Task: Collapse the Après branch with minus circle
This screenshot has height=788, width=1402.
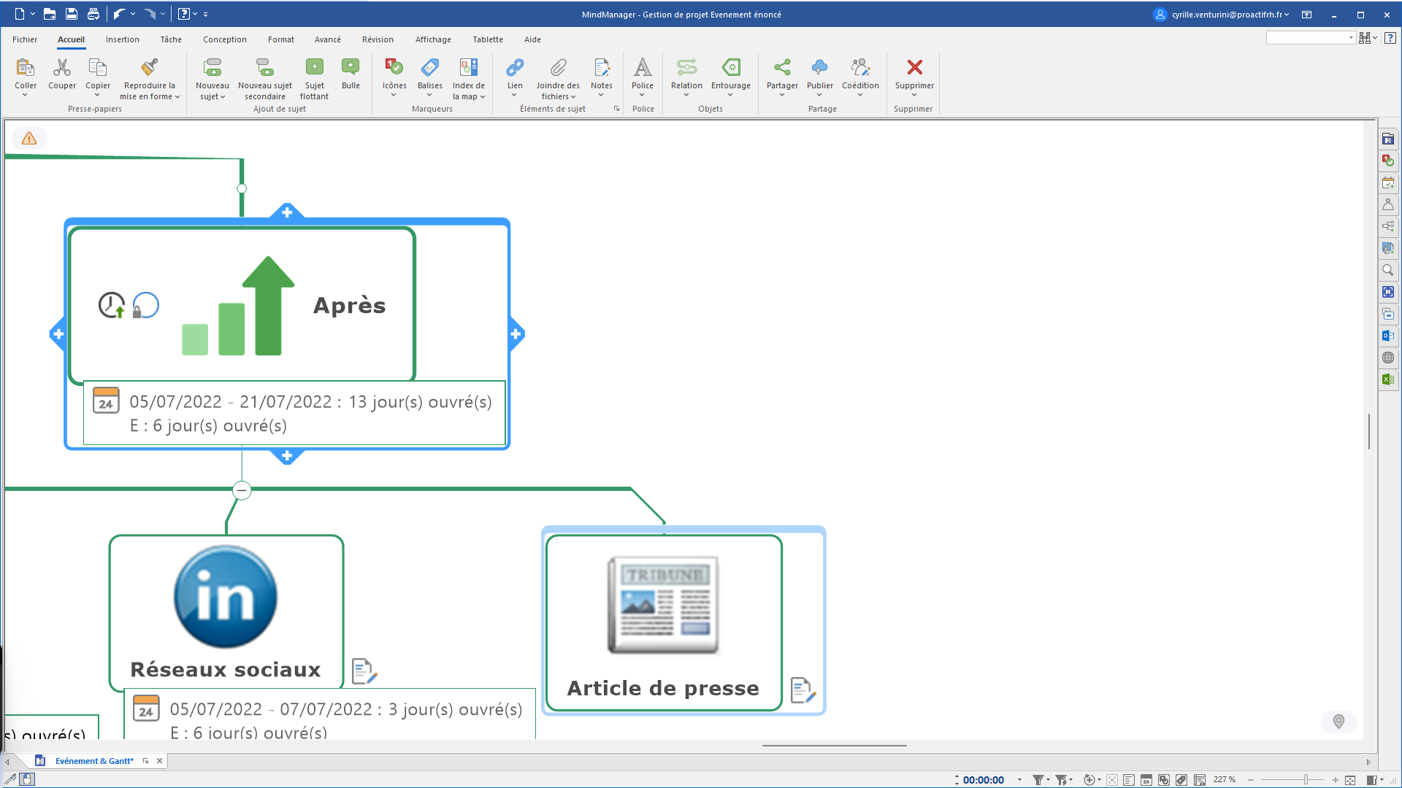Action: pos(242,490)
